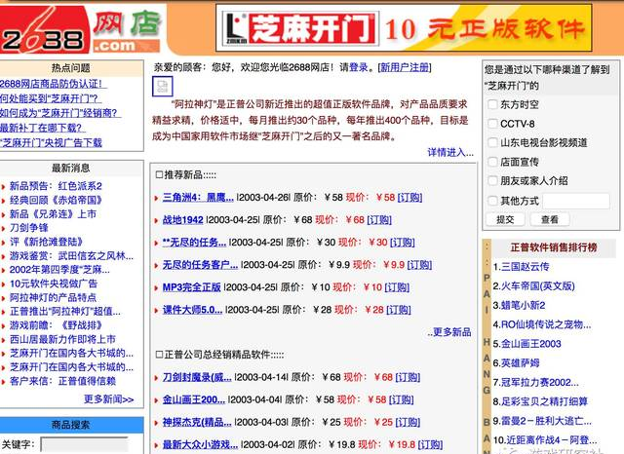This screenshot has height=454, width=624.
Task: Open news item 评《新抢滩登陆》
Action: [x=46, y=242]
